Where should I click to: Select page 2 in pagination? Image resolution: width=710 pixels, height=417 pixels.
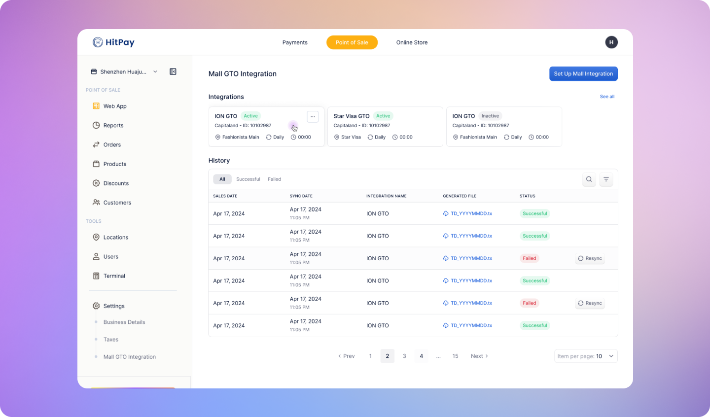[388, 356]
